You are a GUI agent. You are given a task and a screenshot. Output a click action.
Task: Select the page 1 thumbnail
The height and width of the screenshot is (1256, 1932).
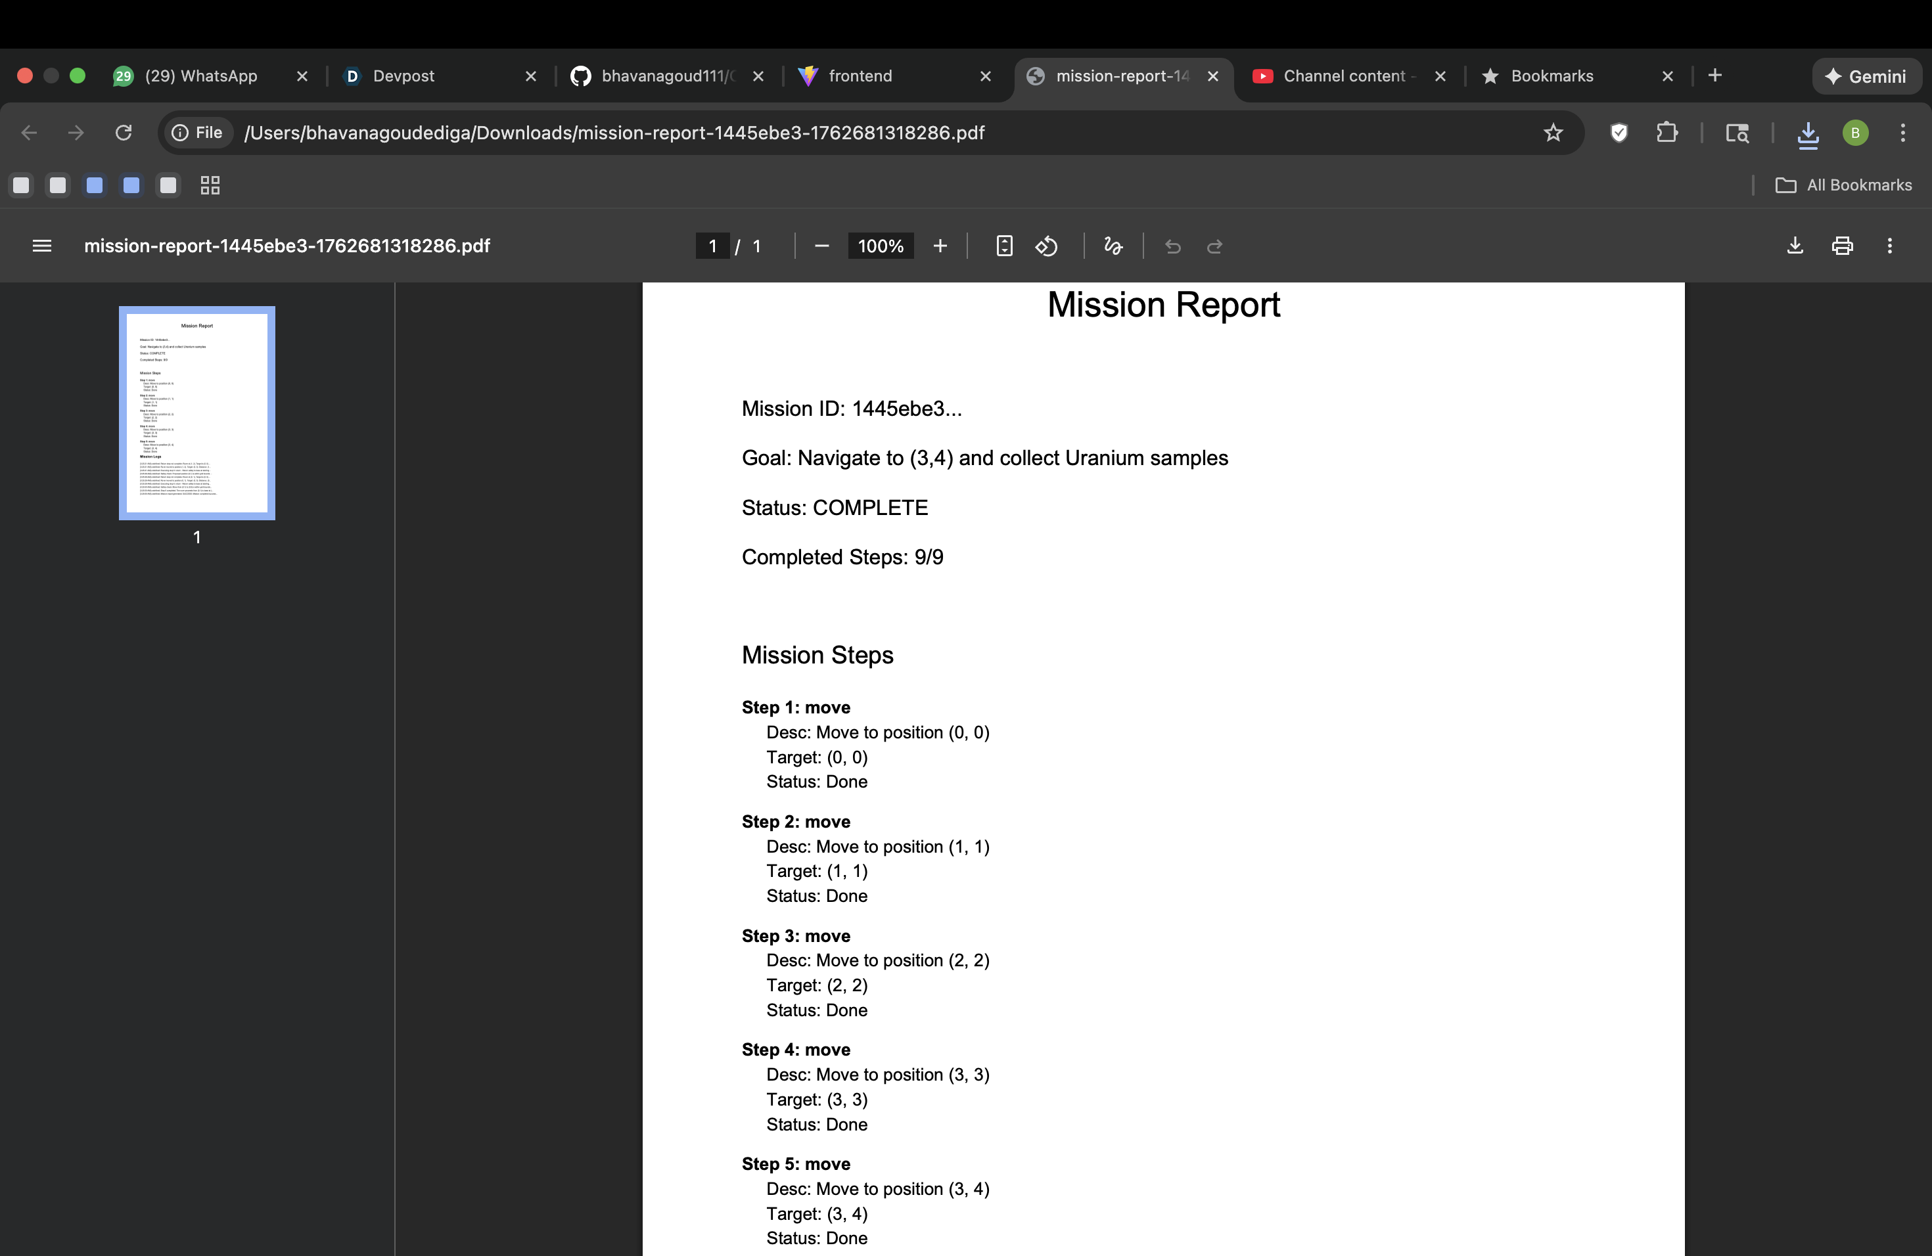click(197, 413)
